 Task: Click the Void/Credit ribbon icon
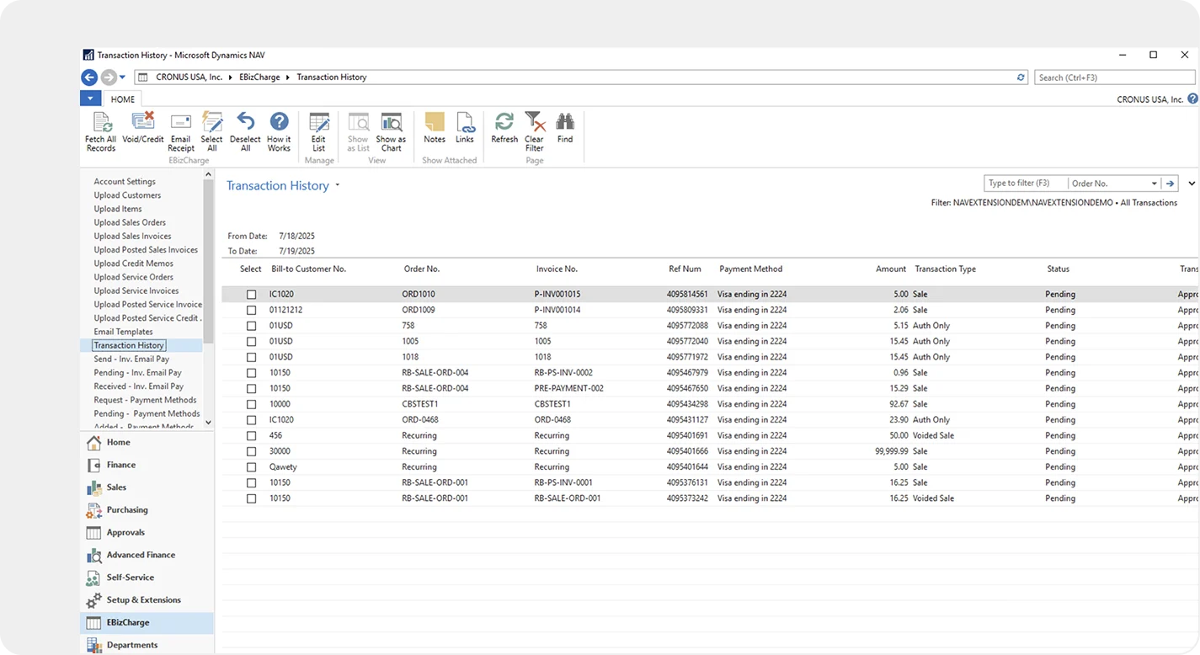pos(143,128)
